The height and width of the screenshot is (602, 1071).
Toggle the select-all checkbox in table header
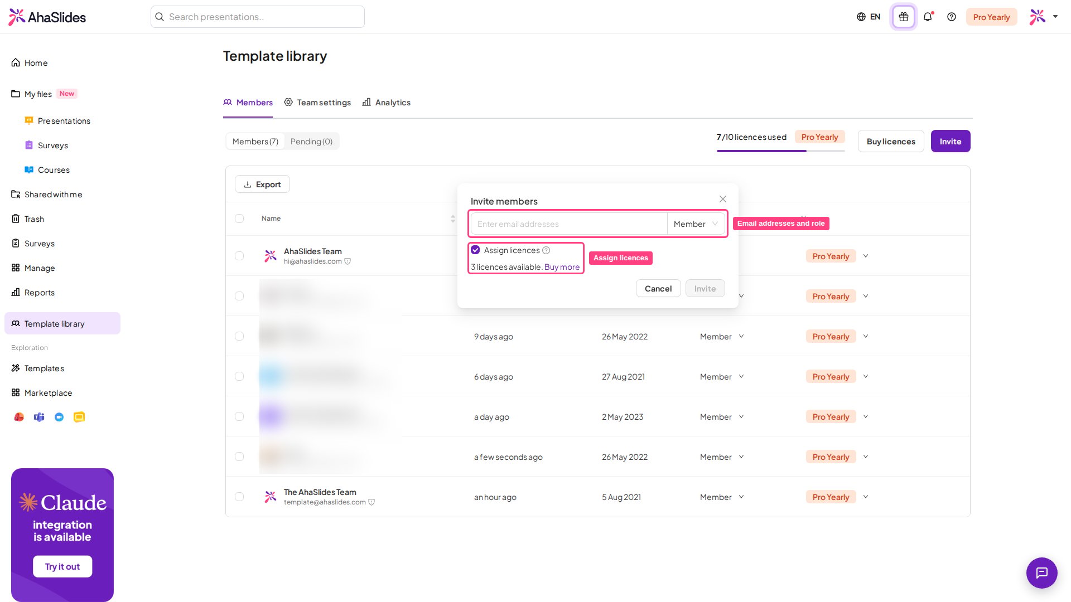239,219
